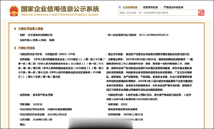214x129 pixels.
Task: Select the 经营异常名录 tab
Action: (x=150, y=7)
